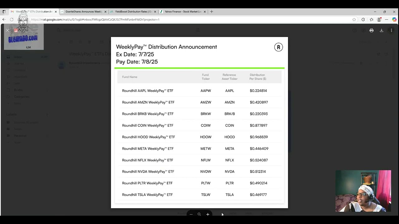
Task: Click the Roundhill R logo in the image
Action: 278,47
